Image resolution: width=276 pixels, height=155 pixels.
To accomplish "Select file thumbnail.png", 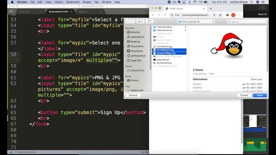I will point(164,63).
